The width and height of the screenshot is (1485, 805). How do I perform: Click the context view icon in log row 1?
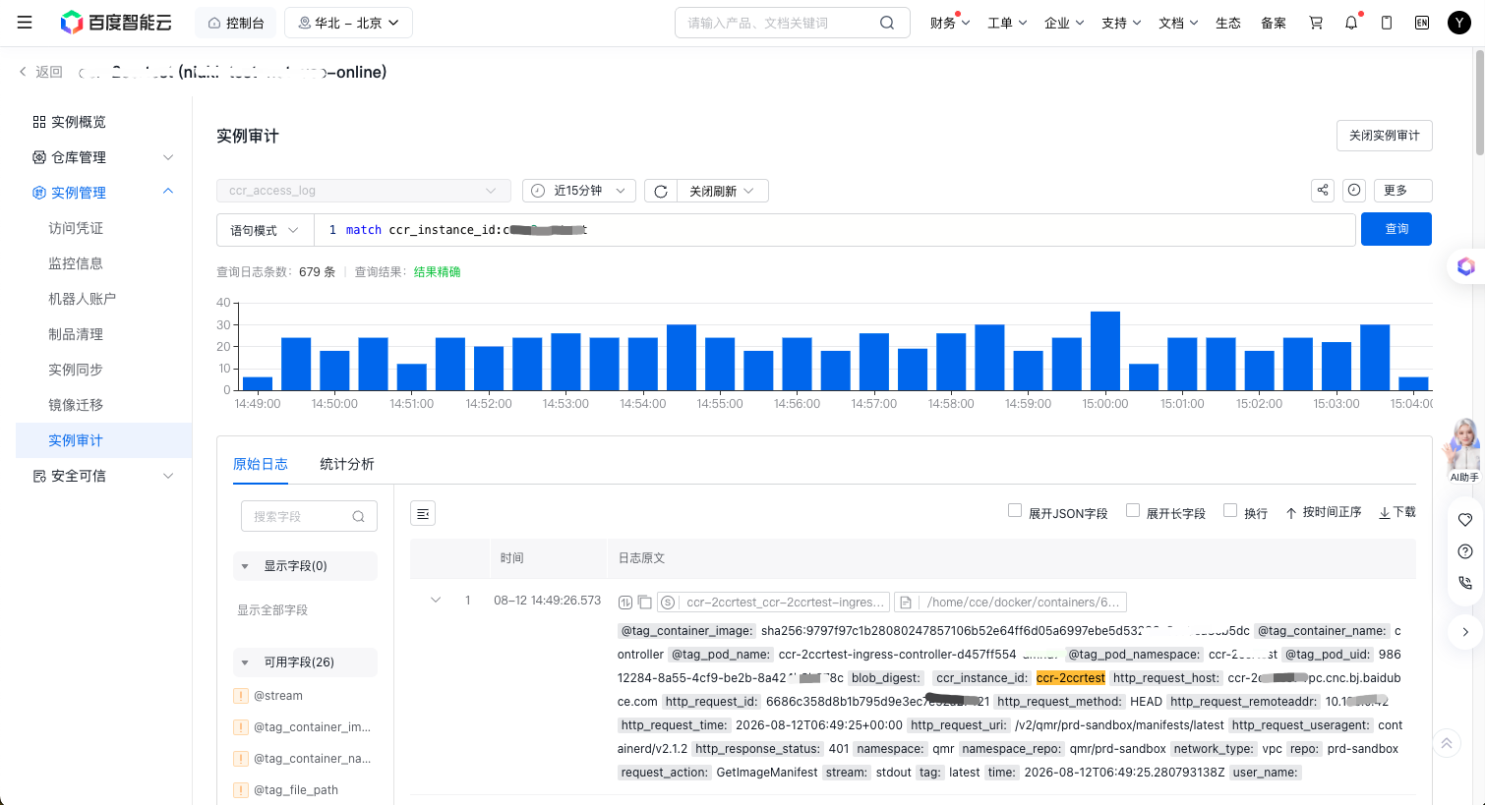(624, 602)
